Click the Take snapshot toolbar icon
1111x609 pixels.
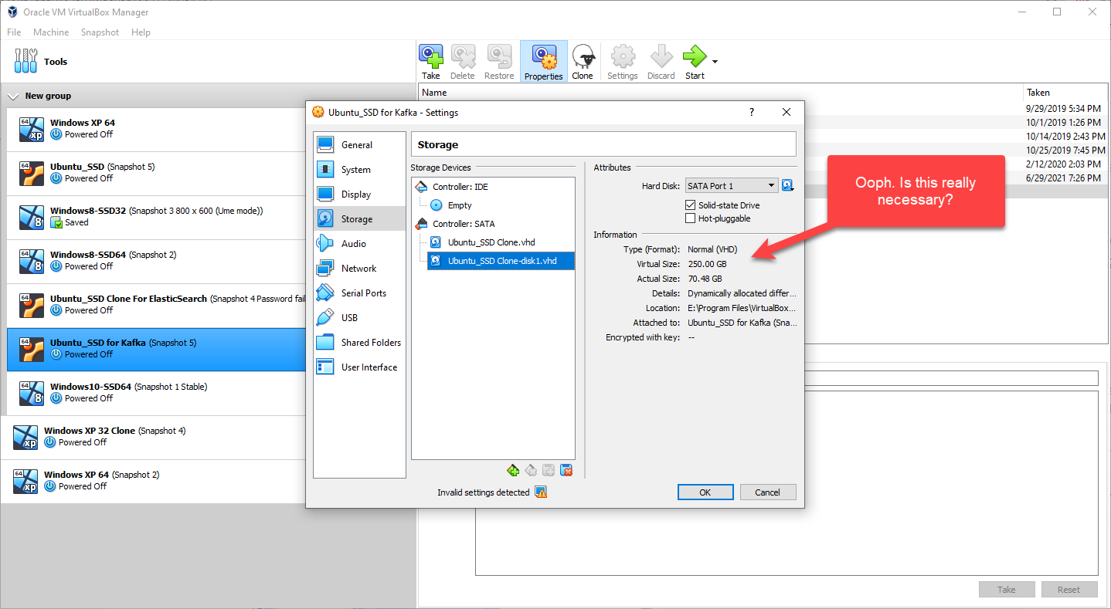430,61
